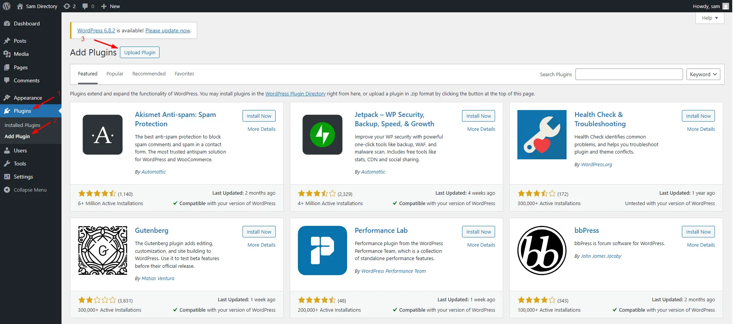Install the Jetpack plugin
Image resolution: width=733 pixels, height=324 pixels.
[479, 116]
